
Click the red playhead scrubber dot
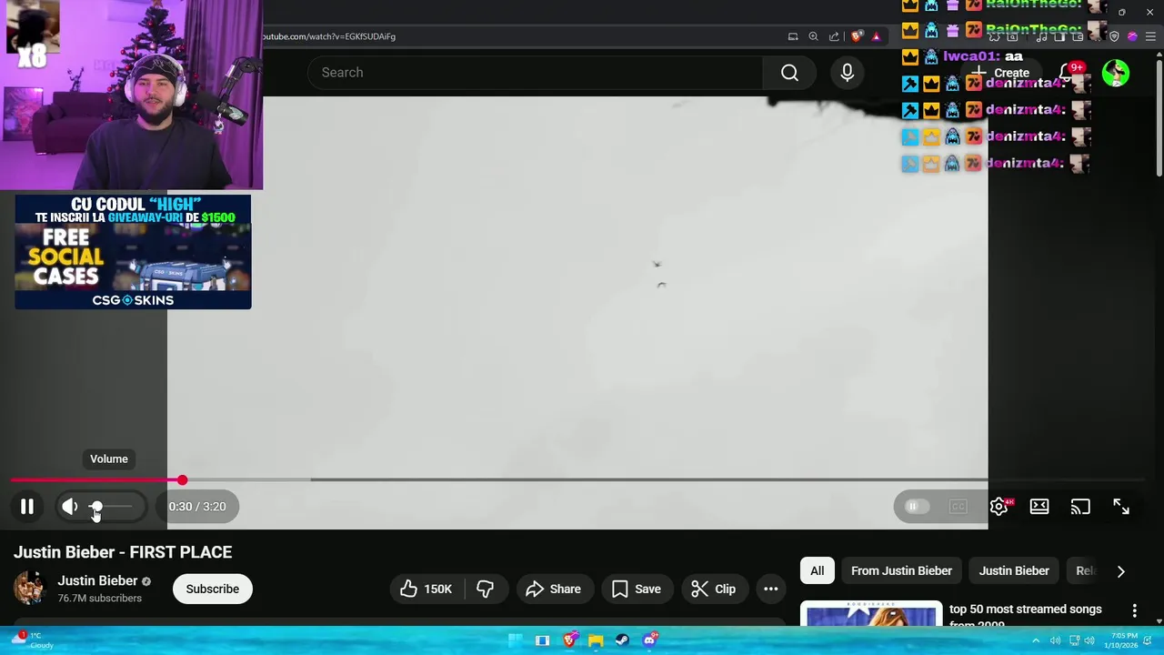[182, 479]
